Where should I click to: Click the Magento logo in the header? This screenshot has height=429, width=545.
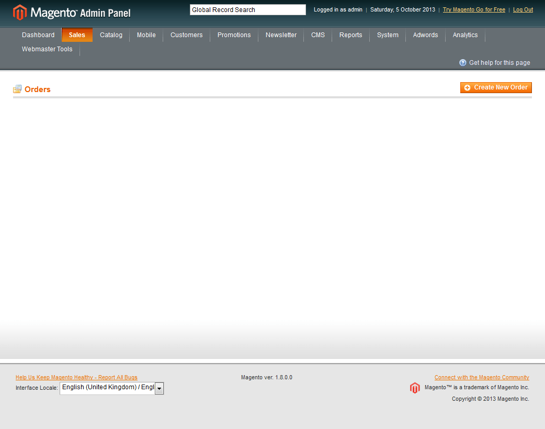(20, 12)
